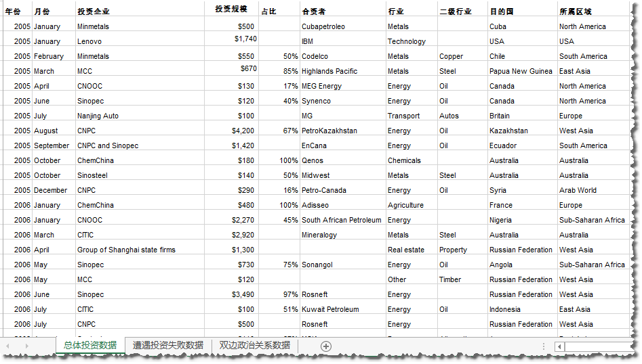Open the 遭遇投资失败数据 sheet tab

pyautogui.click(x=168, y=345)
